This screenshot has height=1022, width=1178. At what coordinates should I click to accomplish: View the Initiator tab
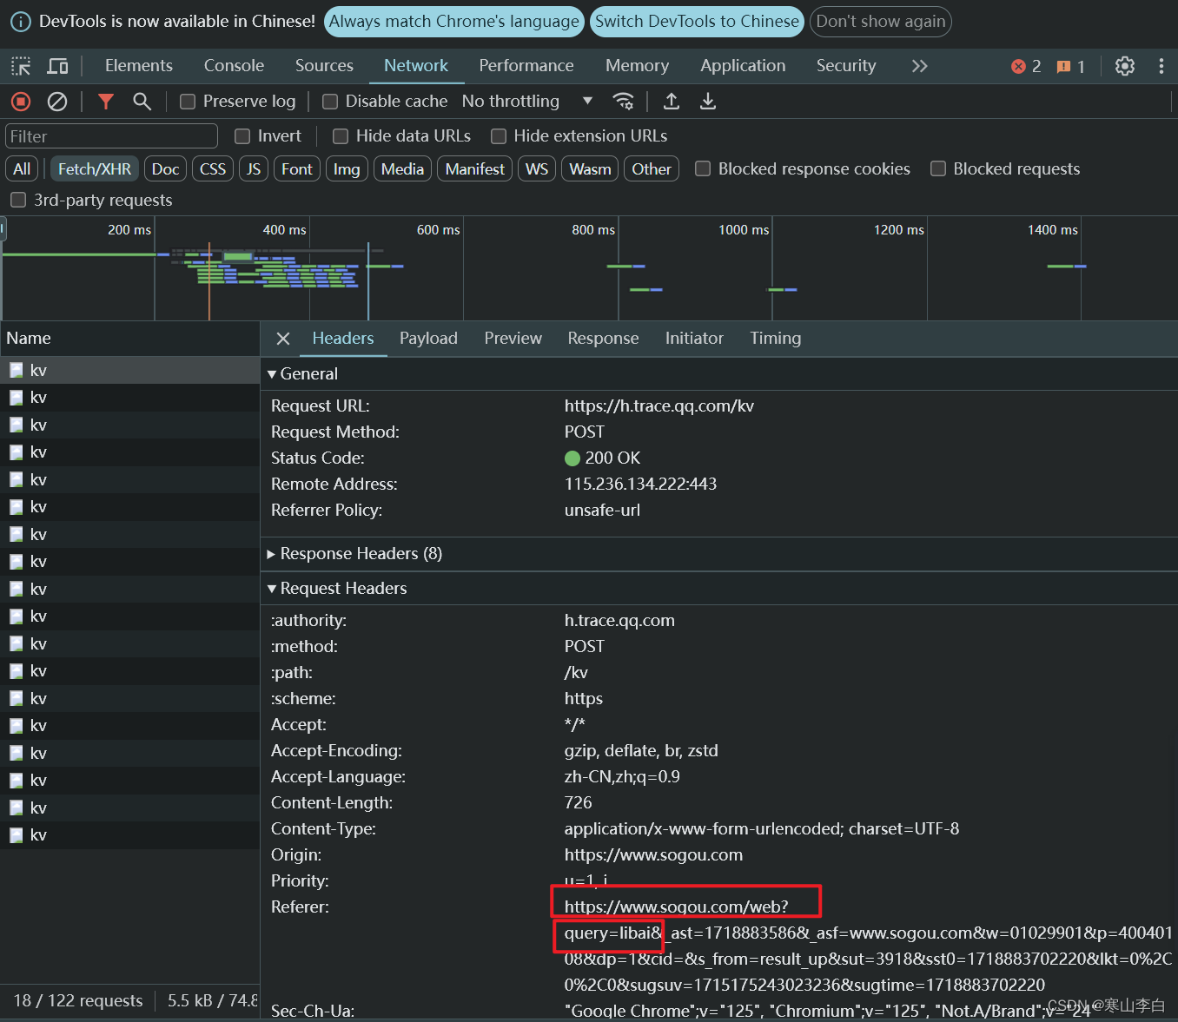point(694,339)
